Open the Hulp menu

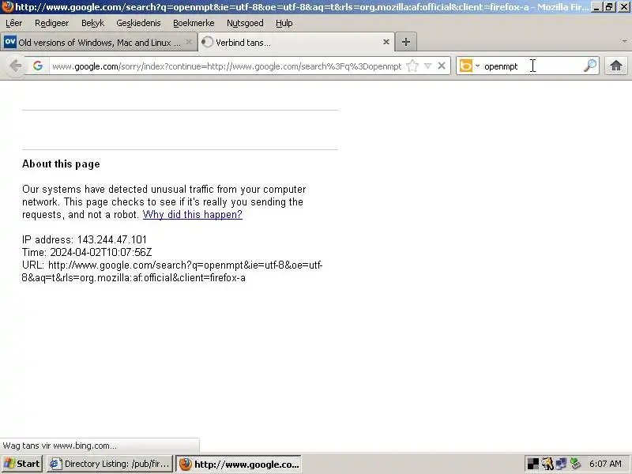point(284,24)
